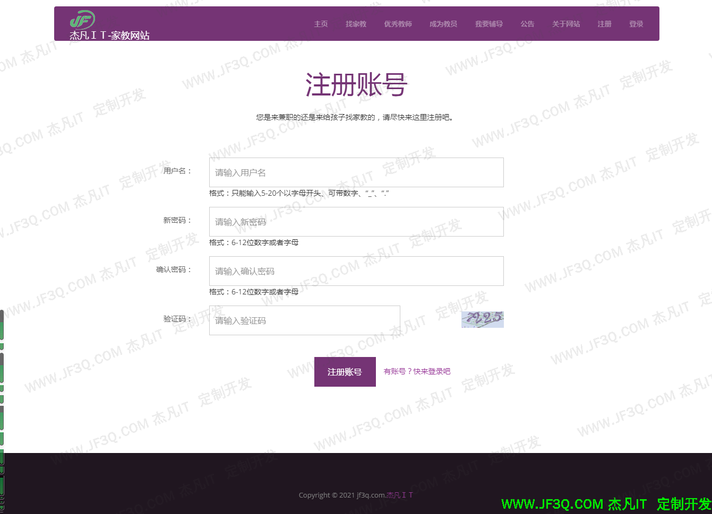Open the 找家教 navigation item

coord(356,24)
